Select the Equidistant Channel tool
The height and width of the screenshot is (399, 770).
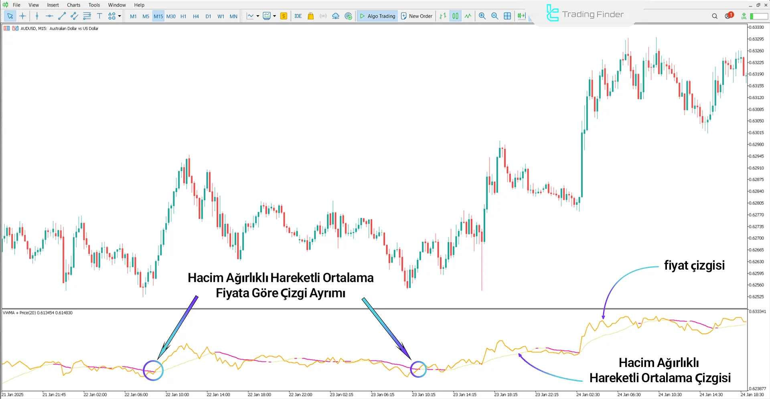tap(74, 16)
